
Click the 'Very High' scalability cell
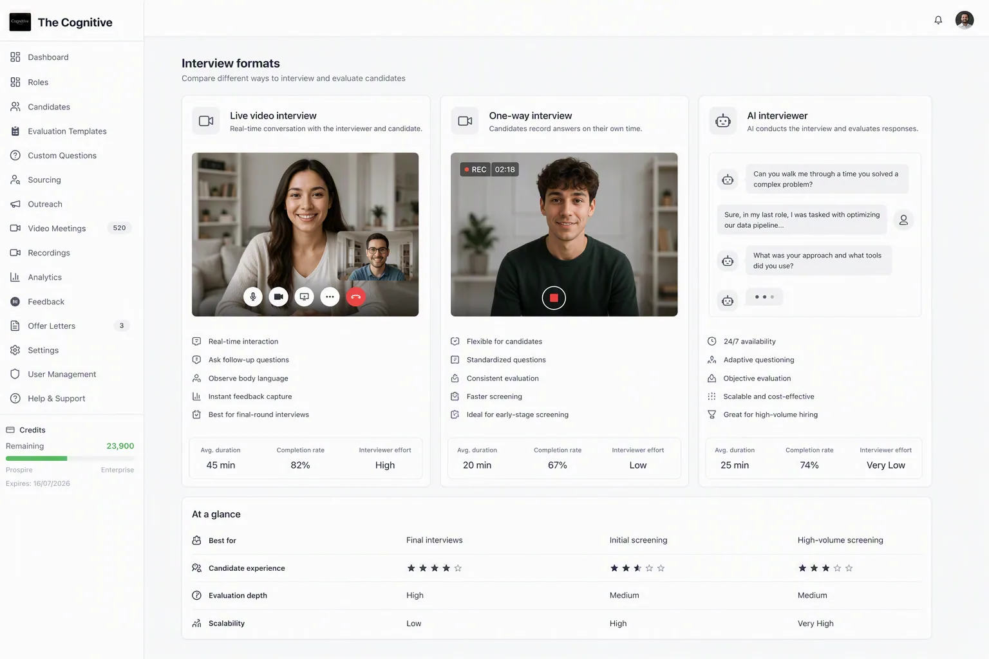tap(816, 624)
